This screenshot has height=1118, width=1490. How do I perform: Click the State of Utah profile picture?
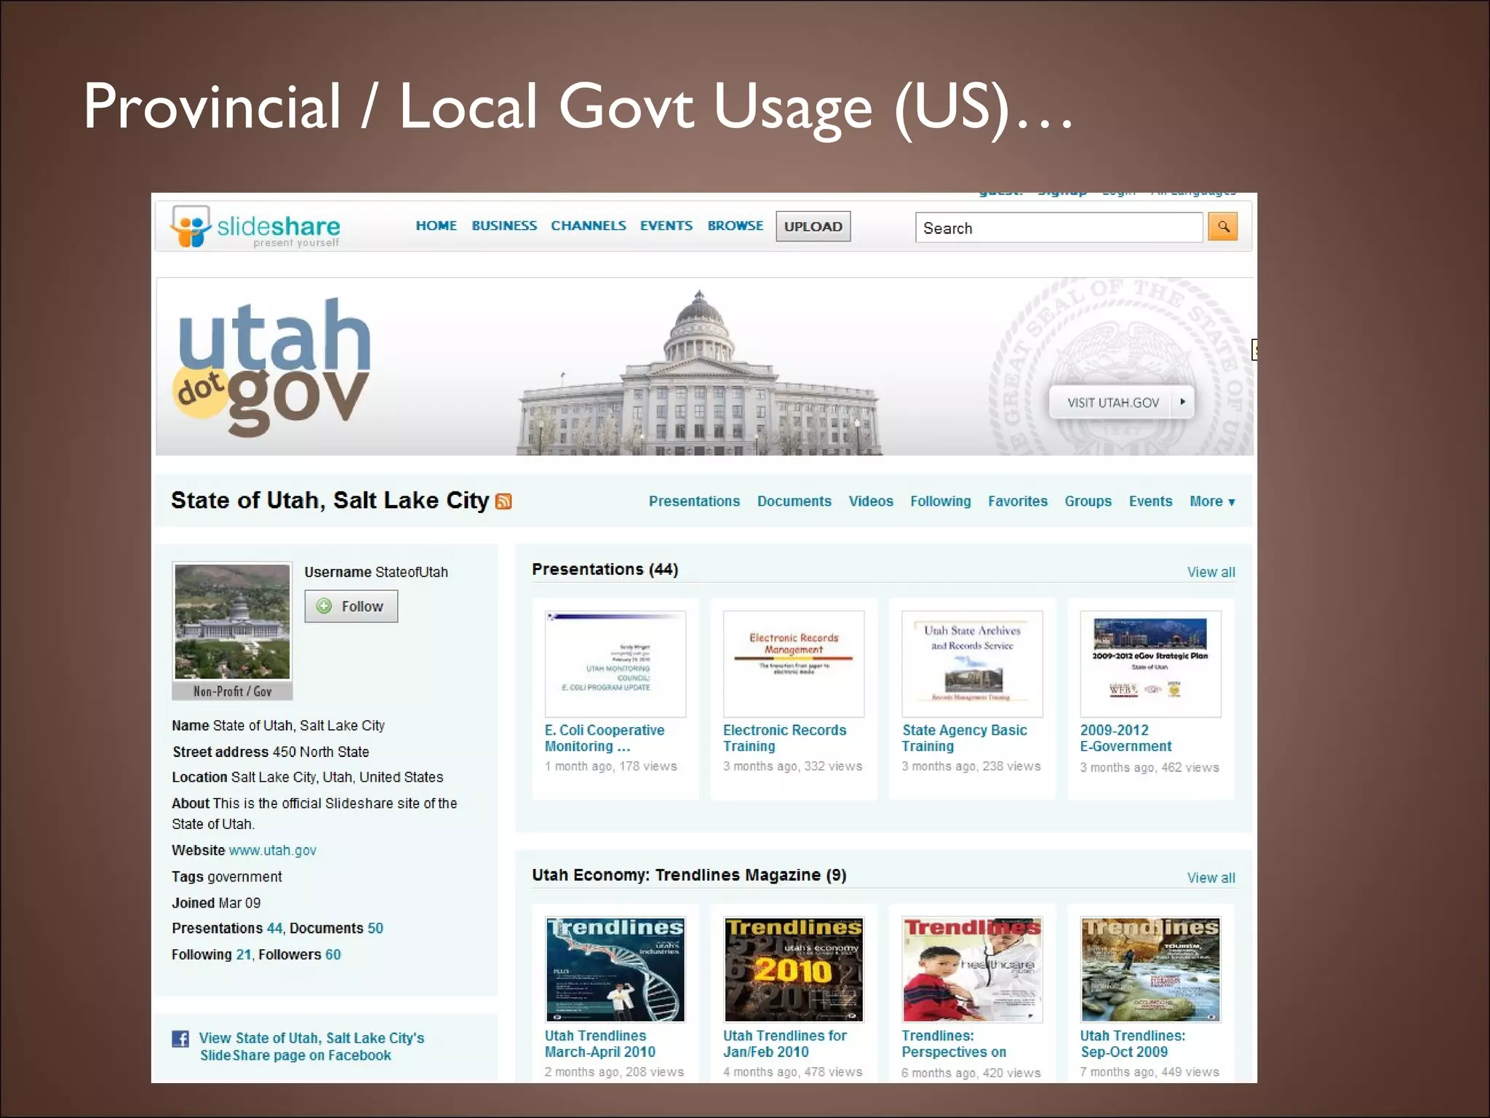click(x=232, y=622)
